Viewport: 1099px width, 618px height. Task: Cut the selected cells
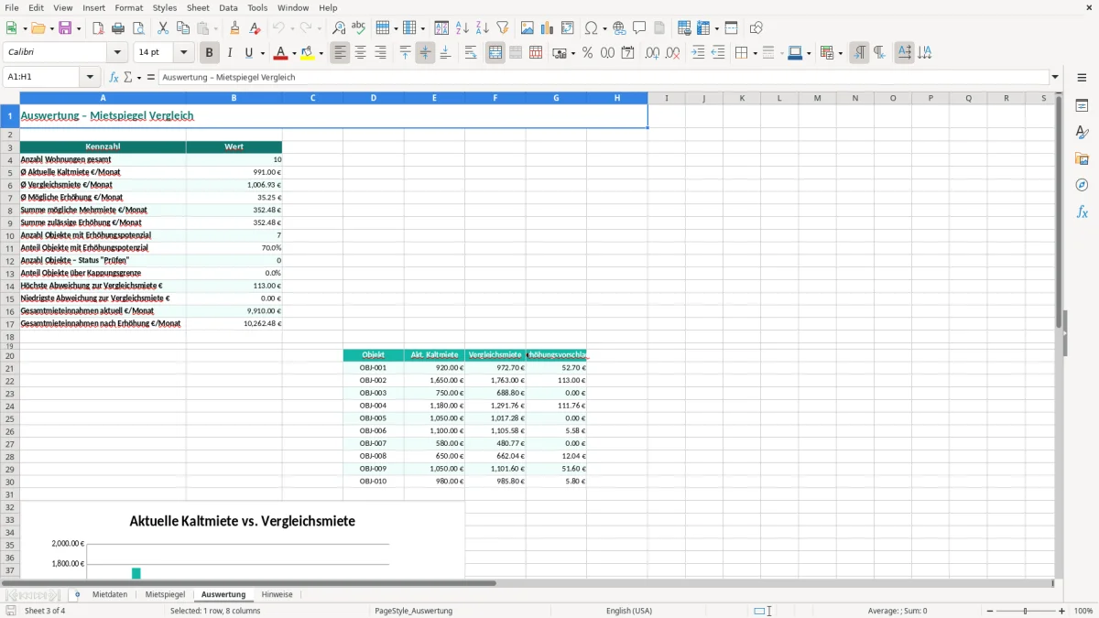[x=163, y=28]
